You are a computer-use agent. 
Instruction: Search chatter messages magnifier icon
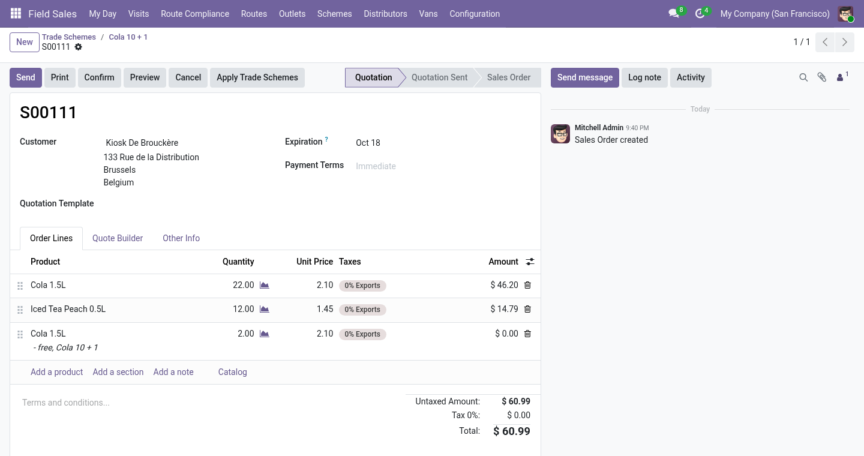coord(803,77)
